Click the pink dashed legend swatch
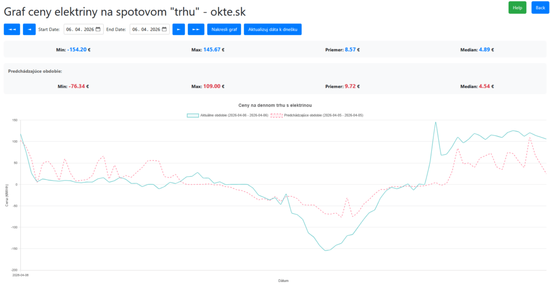 [277, 115]
